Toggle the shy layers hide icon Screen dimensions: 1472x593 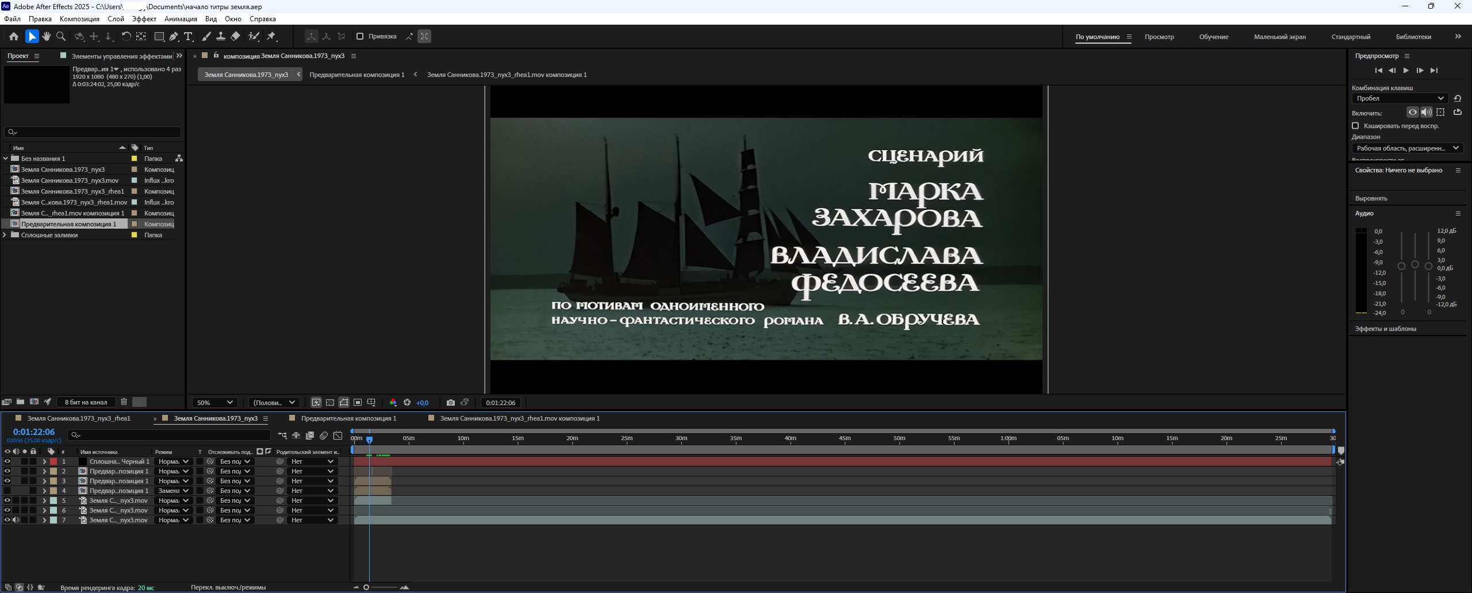pos(296,436)
